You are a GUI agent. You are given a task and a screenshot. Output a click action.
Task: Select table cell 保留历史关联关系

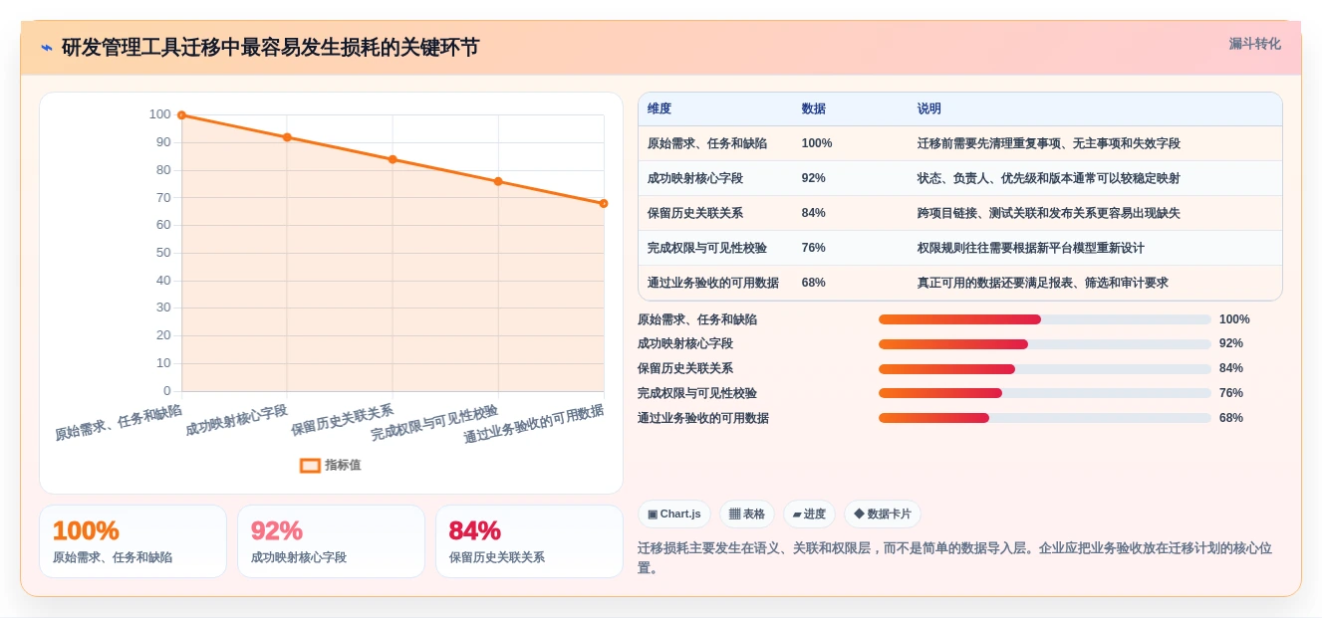(695, 213)
